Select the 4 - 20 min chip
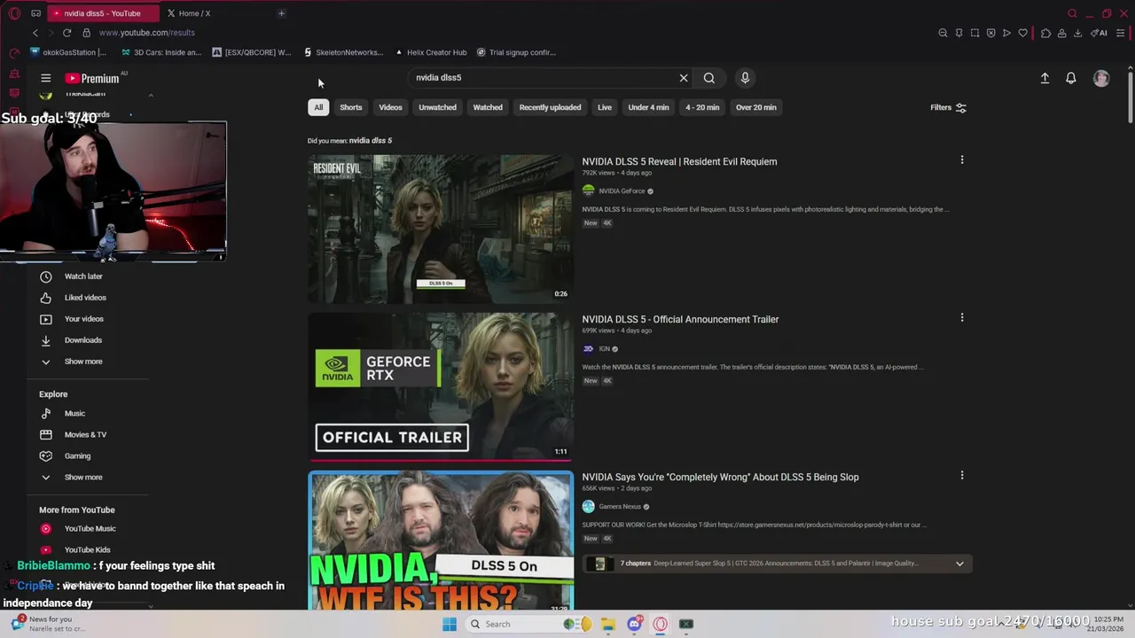This screenshot has width=1135, height=638. pos(702,107)
